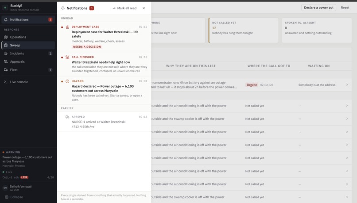Click the truck icon on the Arrived notification

(x=67, y=117)
